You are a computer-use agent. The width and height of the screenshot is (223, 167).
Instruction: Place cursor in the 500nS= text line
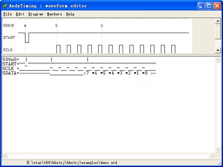45,59
